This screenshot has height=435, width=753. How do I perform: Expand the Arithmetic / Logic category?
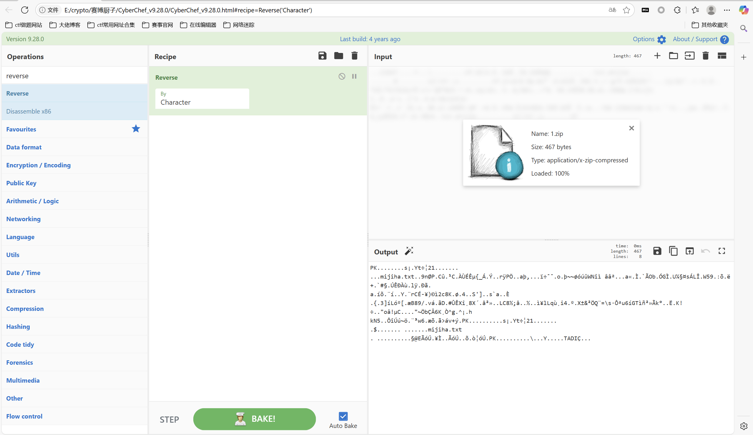[x=74, y=201]
